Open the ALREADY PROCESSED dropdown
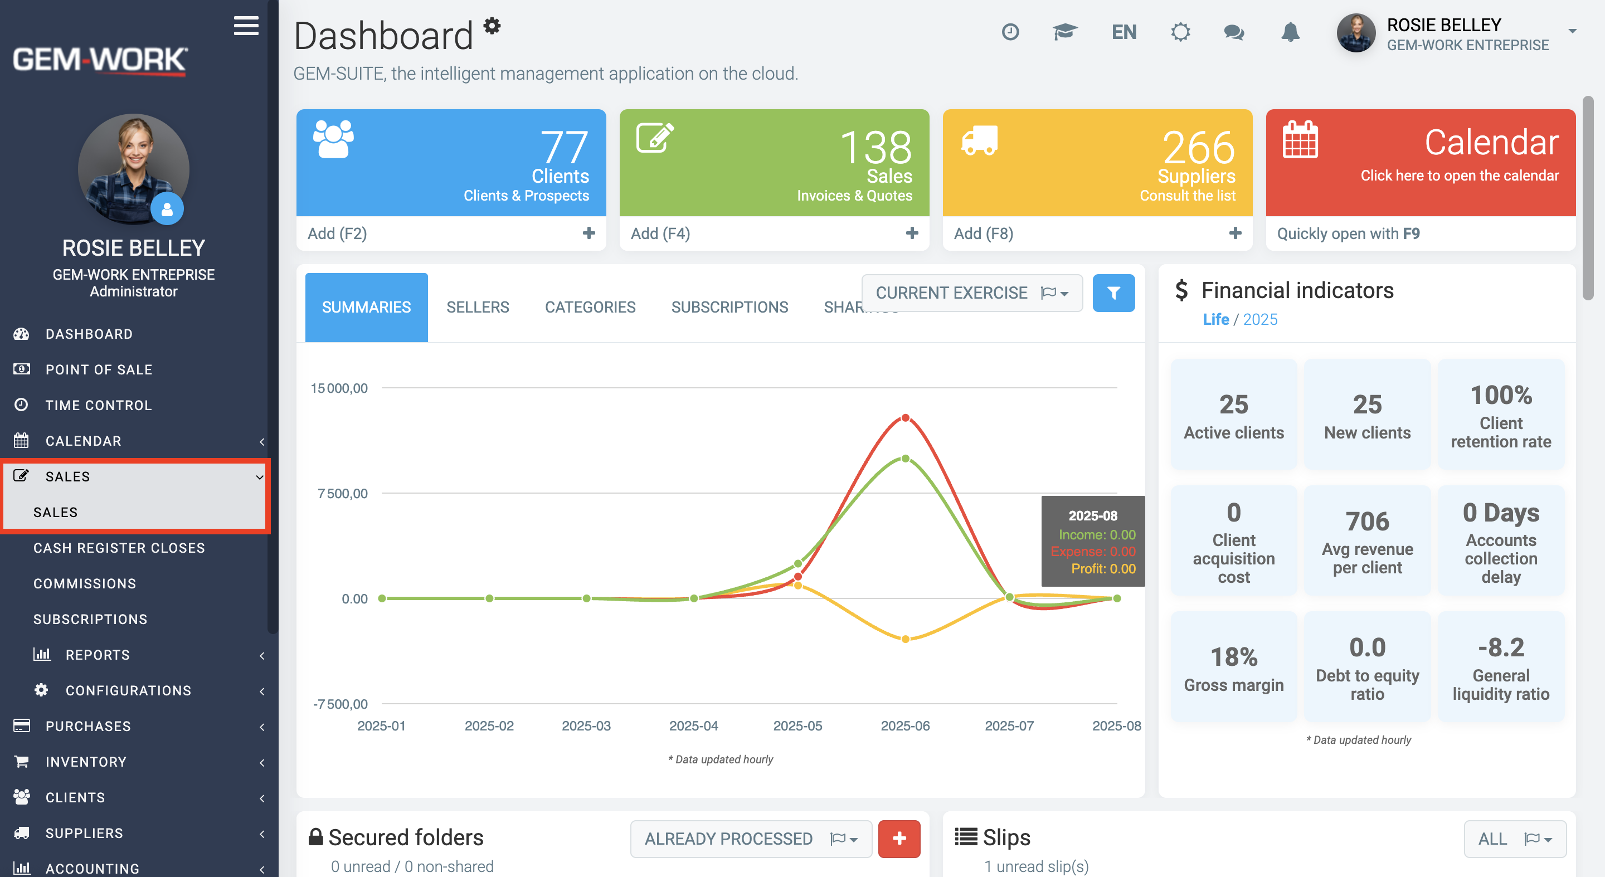 tap(751, 839)
